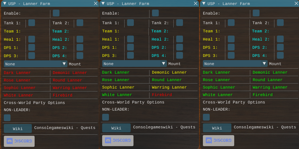The image size is (299, 149).
Task: Click Discord logo button in middle window
Action: [117, 140]
